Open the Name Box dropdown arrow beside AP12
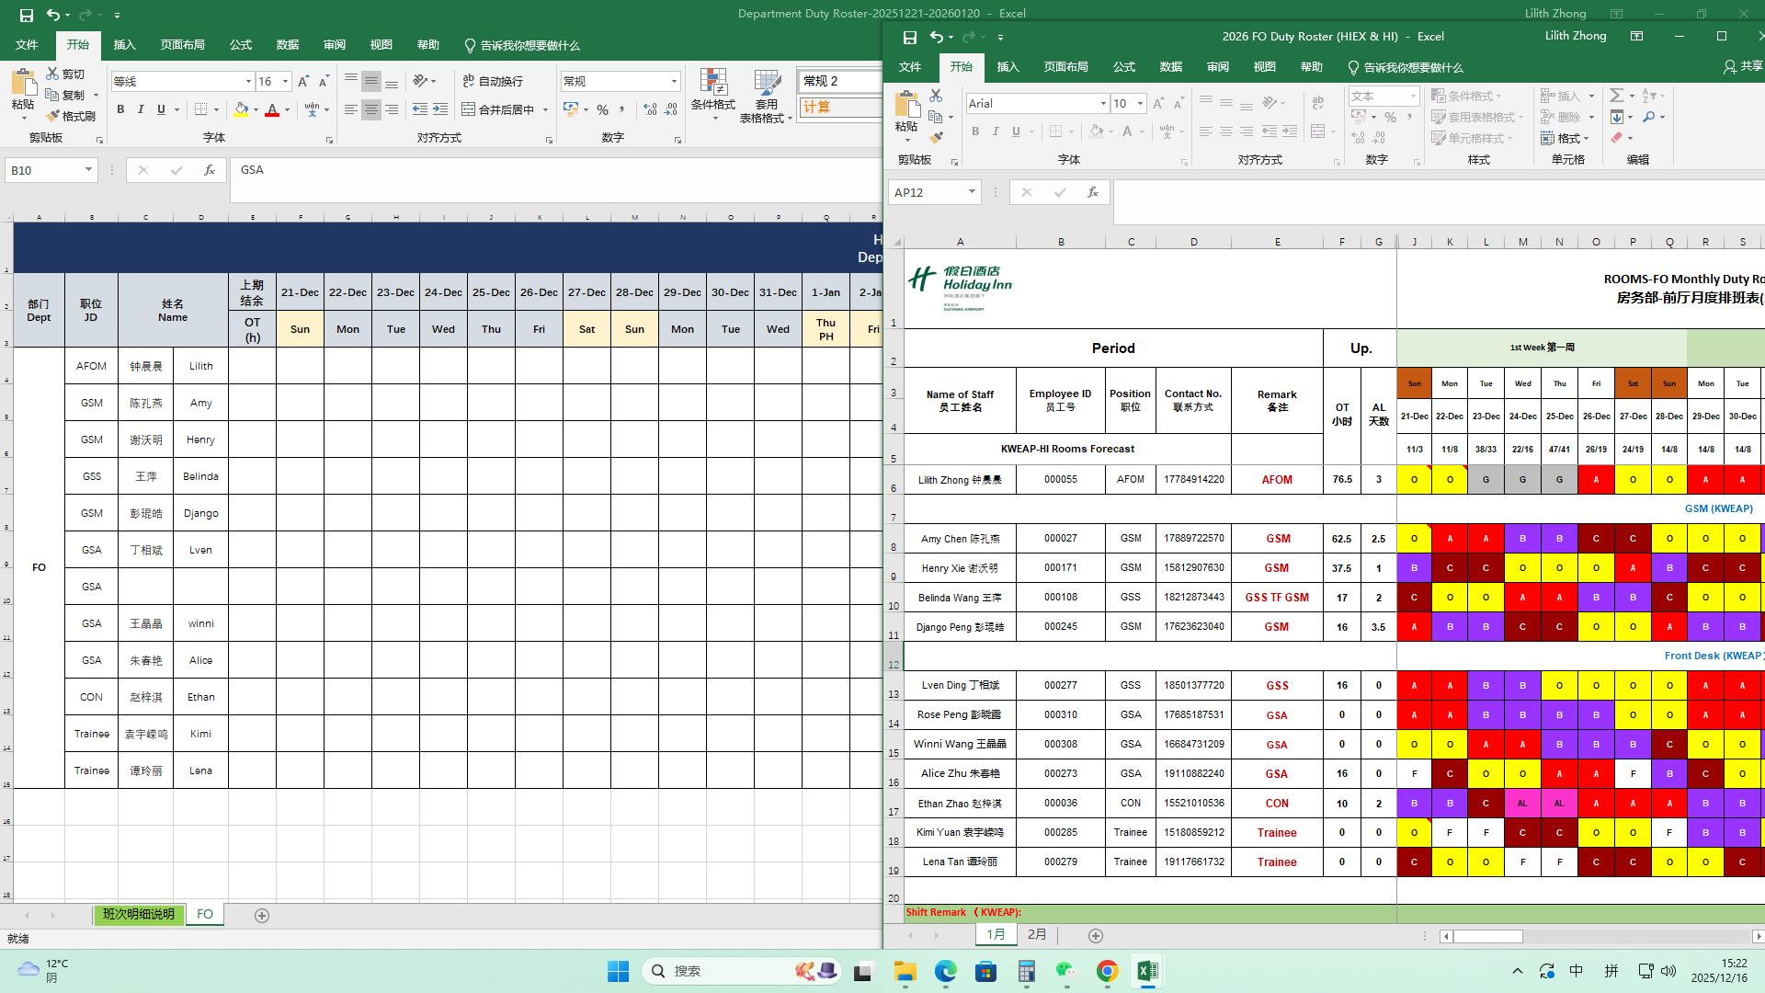Image resolution: width=1765 pixels, height=993 pixels. 972,192
